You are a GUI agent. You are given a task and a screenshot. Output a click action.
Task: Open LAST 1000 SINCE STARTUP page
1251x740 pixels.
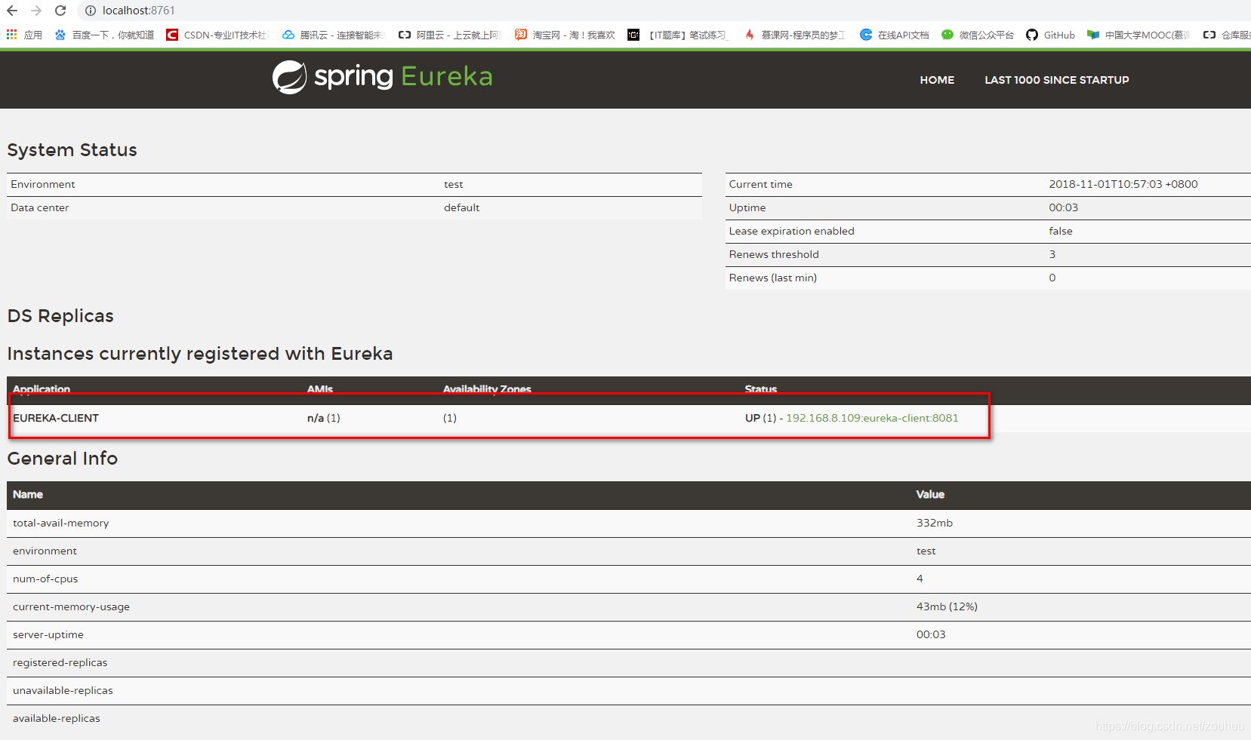(x=1057, y=80)
